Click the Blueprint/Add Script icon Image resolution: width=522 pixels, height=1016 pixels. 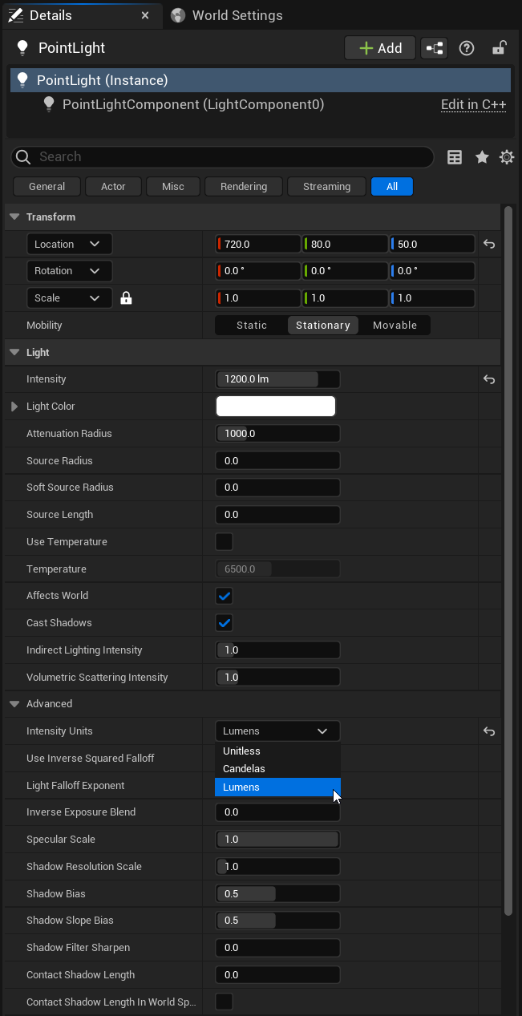435,48
